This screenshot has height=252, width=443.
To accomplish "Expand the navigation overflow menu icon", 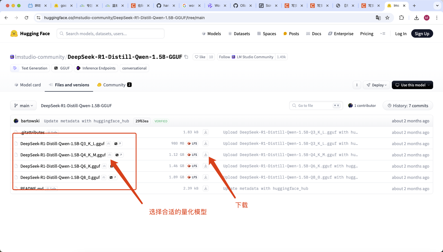I will click(x=383, y=33).
